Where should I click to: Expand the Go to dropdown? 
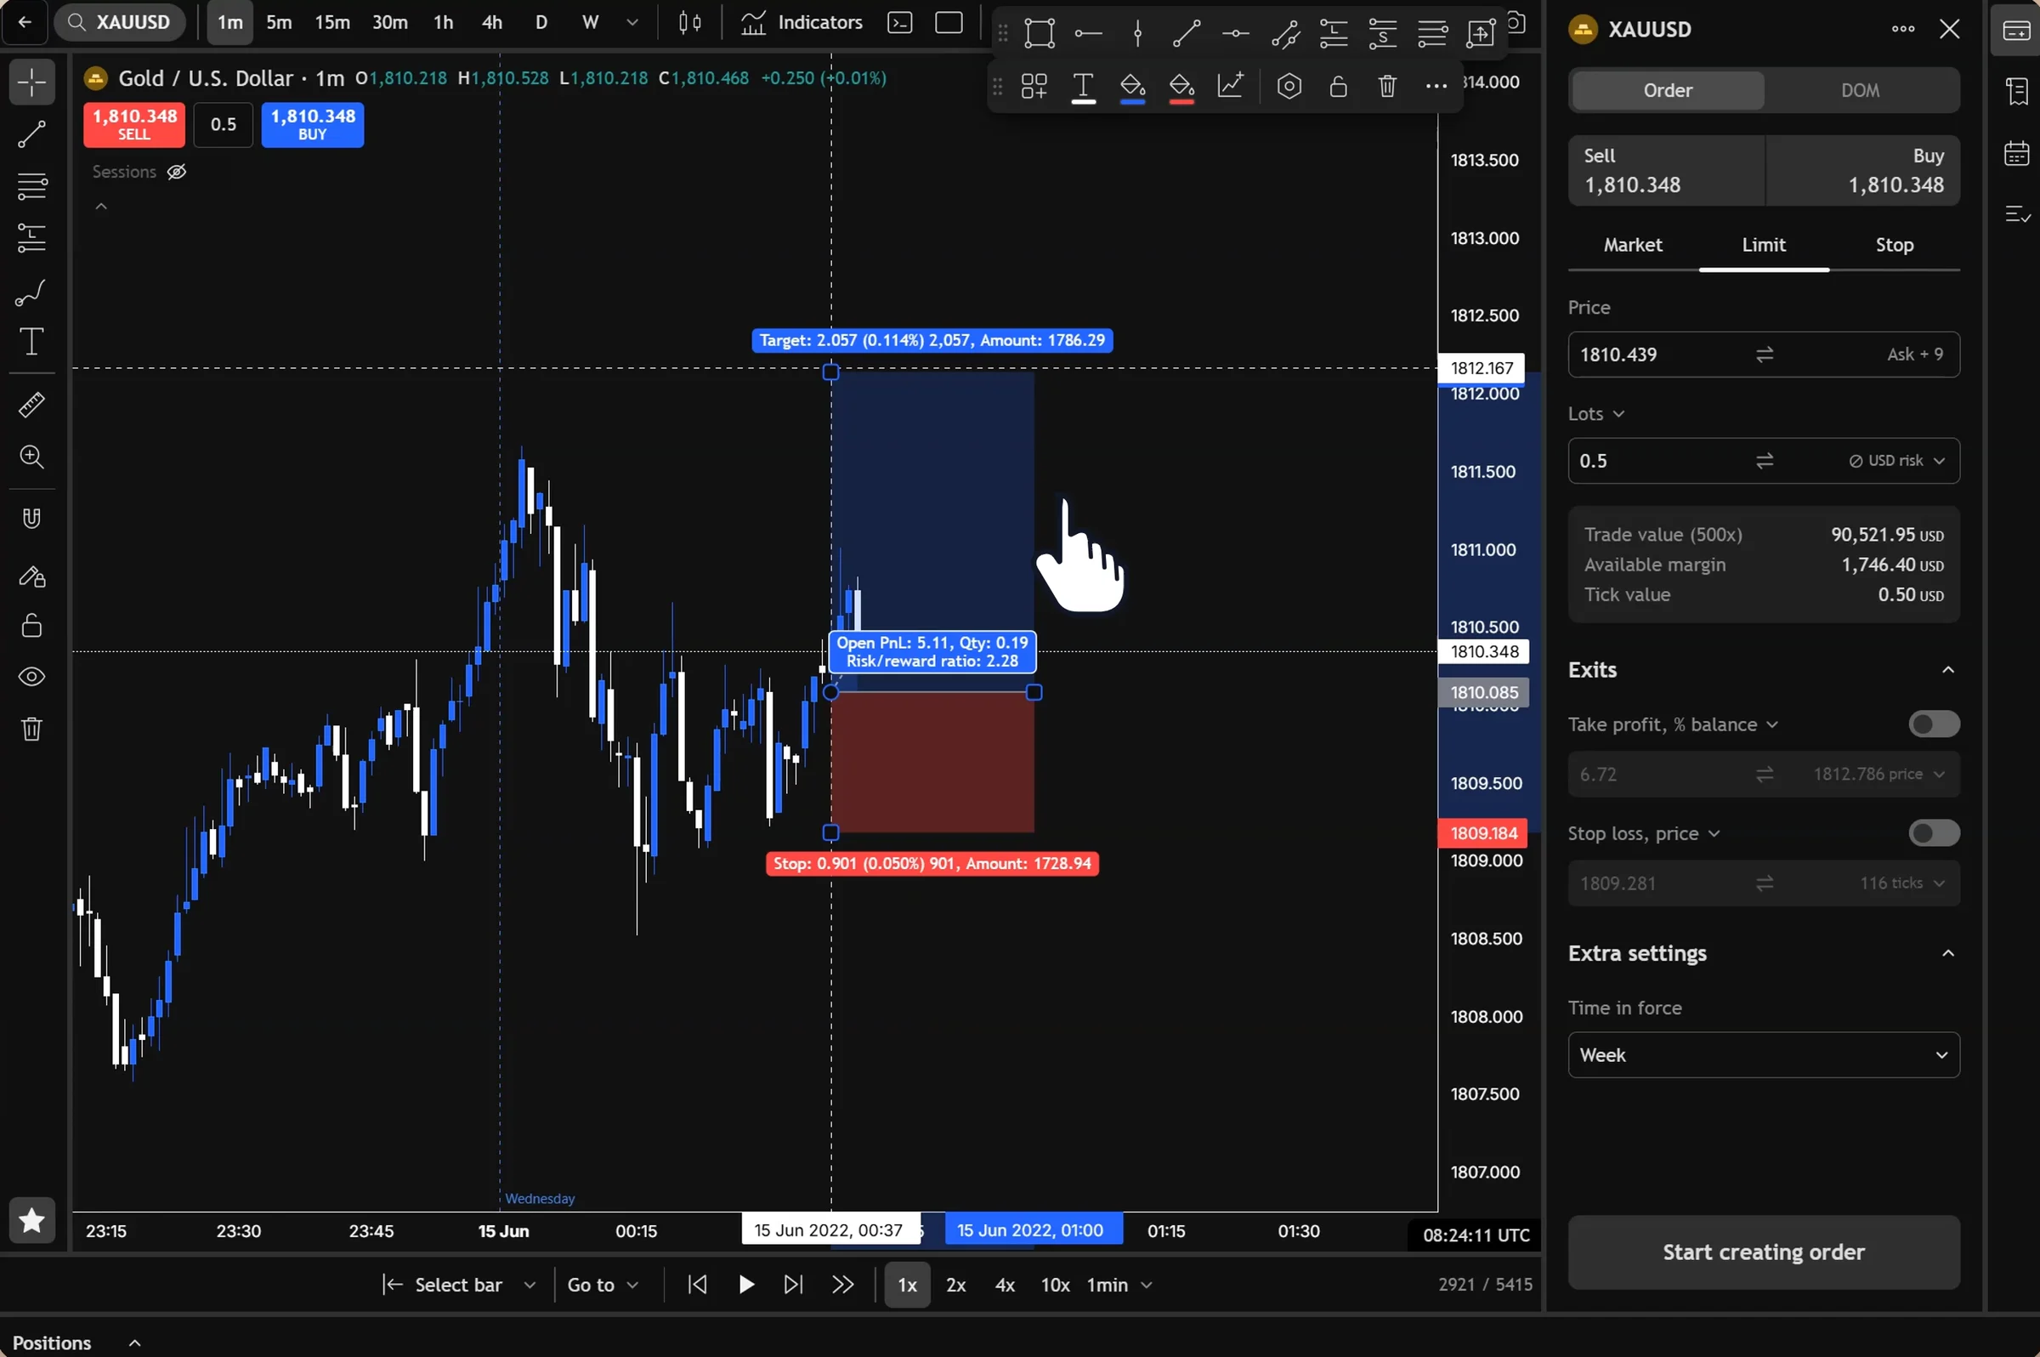click(x=603, y=1286)
